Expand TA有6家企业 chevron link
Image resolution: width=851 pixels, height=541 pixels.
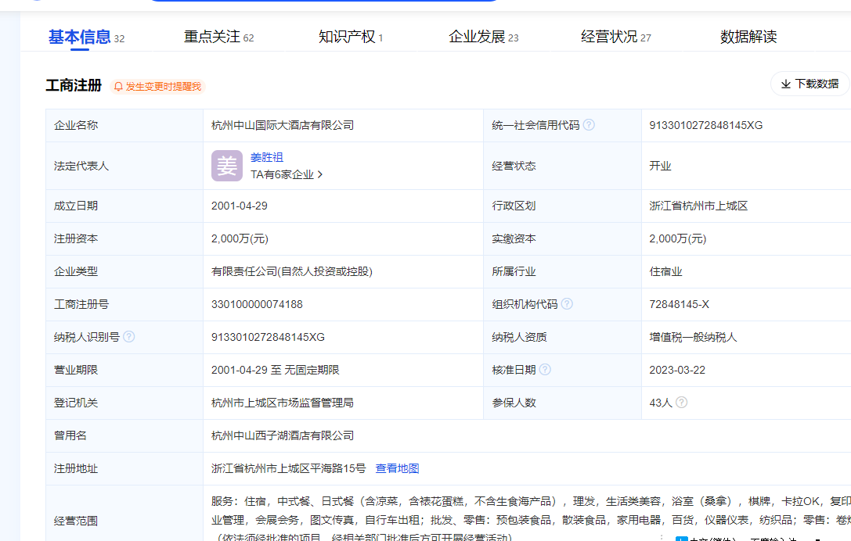[x=286, y=174]
